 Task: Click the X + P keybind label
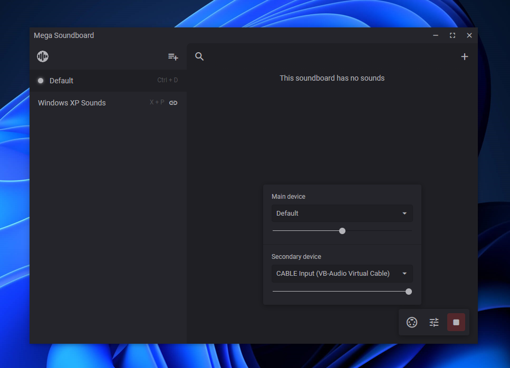tap(157, 102)
